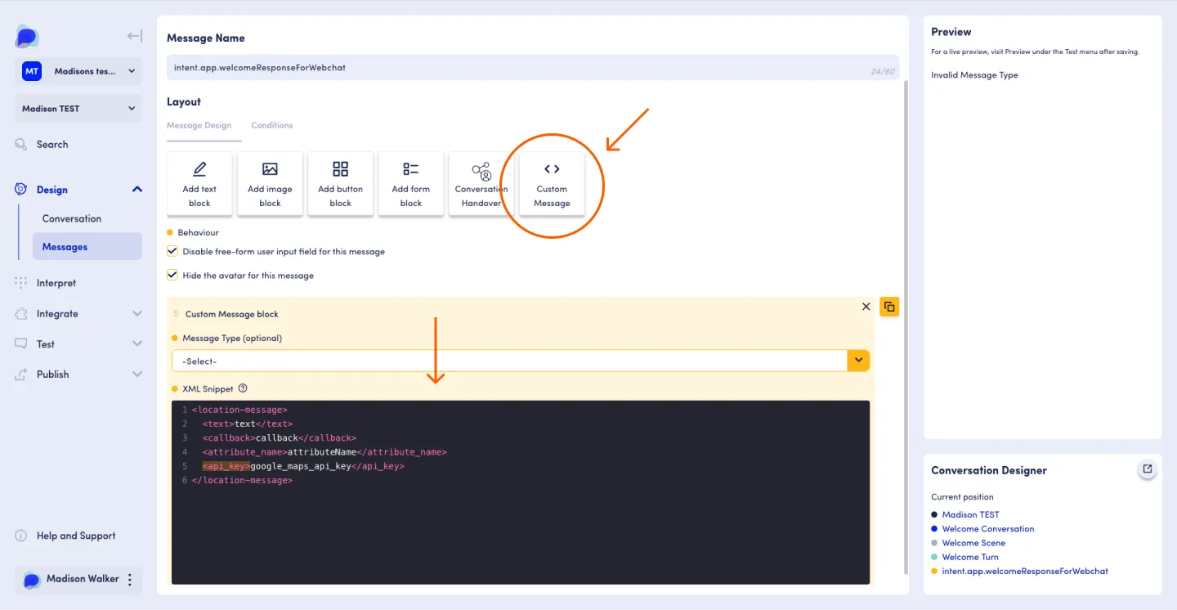Image resolution: width=1177 pixels, height=610 pixels.
Task: Click the Integrate puzzle icon
Action: 21,314
